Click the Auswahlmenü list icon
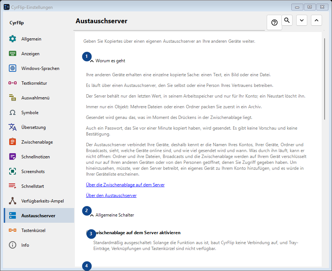The height and width of the screenshot is (271, 332). click(13, 98)
